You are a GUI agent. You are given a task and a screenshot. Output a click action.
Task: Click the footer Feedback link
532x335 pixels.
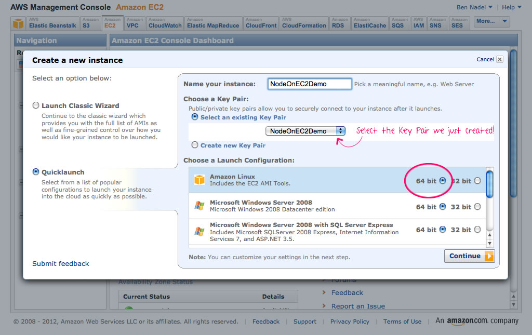click(x=266, y=321)
